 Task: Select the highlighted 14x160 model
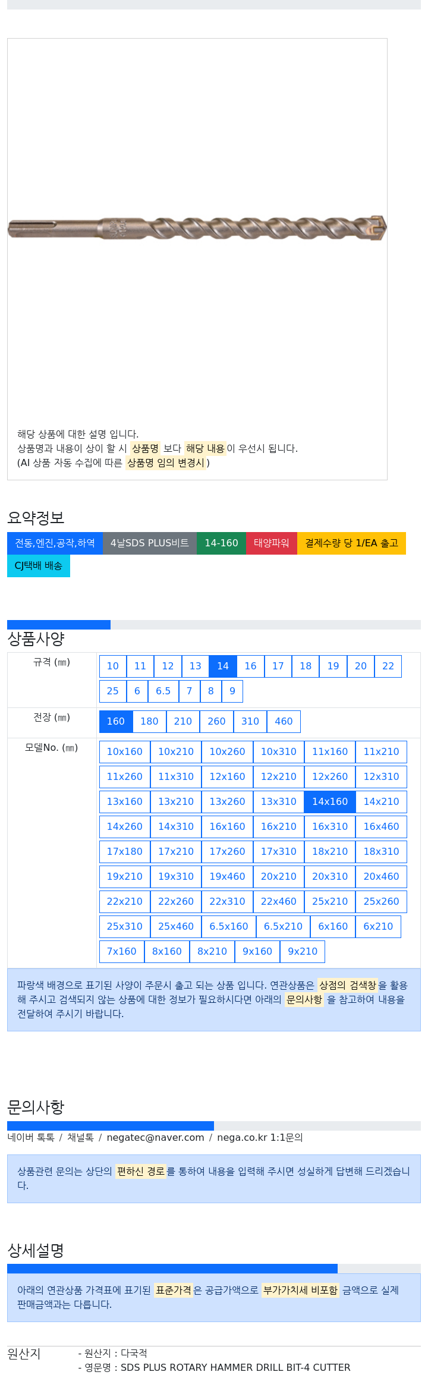coord(330,802)
